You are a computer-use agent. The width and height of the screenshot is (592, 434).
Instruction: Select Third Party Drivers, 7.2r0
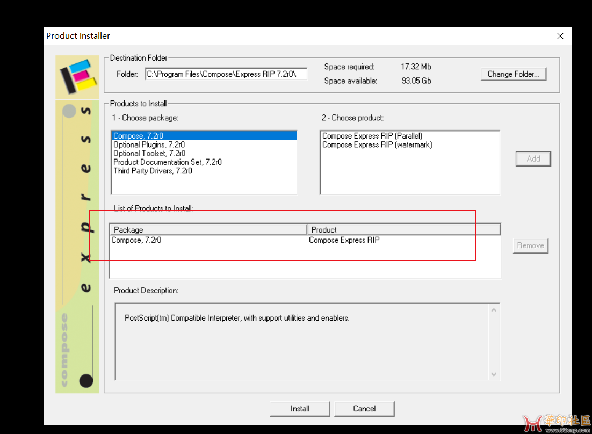[153, 171]
